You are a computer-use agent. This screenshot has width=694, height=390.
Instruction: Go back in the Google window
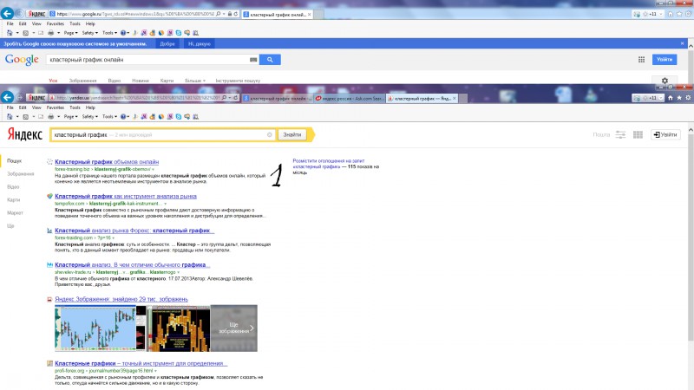click(7, 13)
